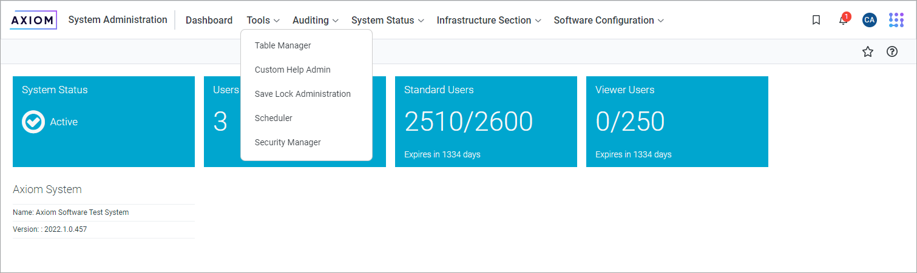Click the Standard Users tile
The width and height of the screenshot is (917, 273).
tap(486, 121)
